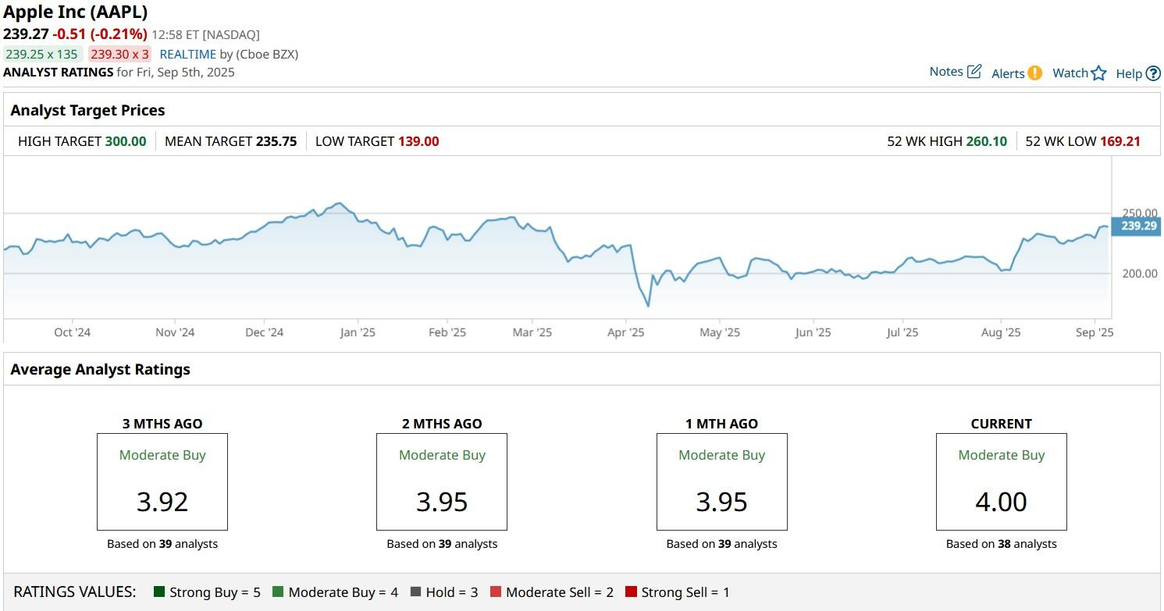The height and width of the screenshot is (611, 1164).
Task: Click MEAN TARGET 235.75 value
Action: click(276, 141)
